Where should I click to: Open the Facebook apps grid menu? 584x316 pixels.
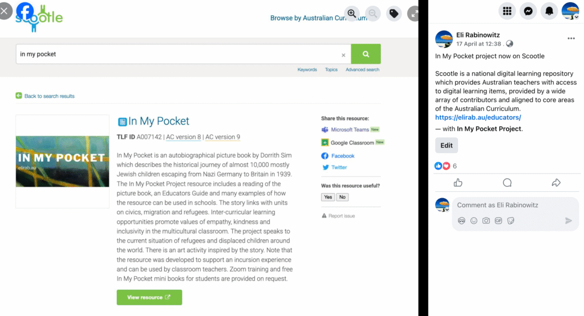click(x=507, y=11)
